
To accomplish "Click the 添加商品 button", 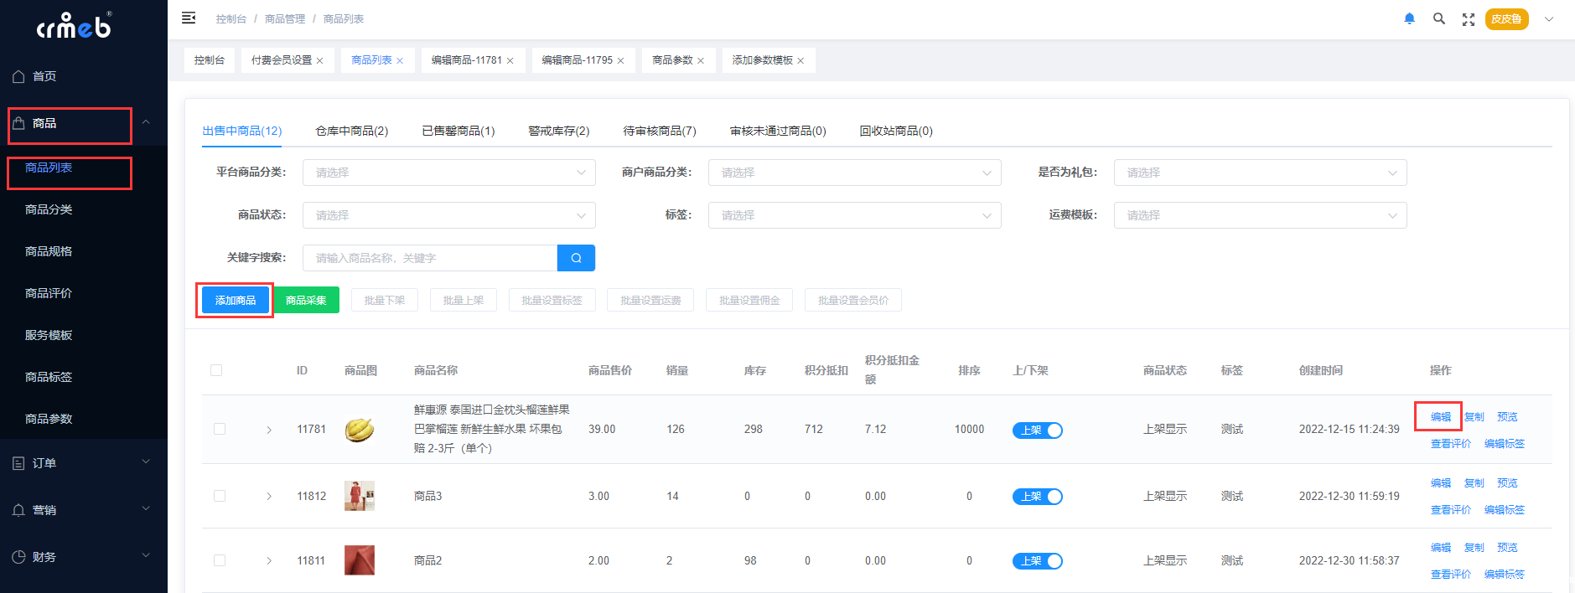I will click(235, 300).
